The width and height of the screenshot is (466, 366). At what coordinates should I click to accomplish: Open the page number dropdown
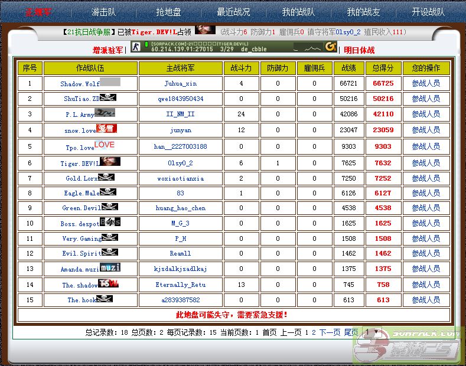click(x=371, y=333)
